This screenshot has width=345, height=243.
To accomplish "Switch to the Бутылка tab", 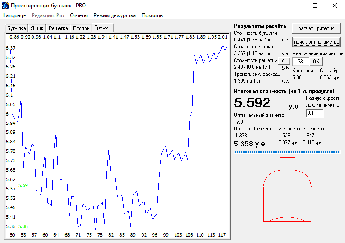I will (x=16, y=28).
